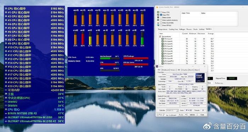Click the #1 CPU core frequency row

point(34,12)
